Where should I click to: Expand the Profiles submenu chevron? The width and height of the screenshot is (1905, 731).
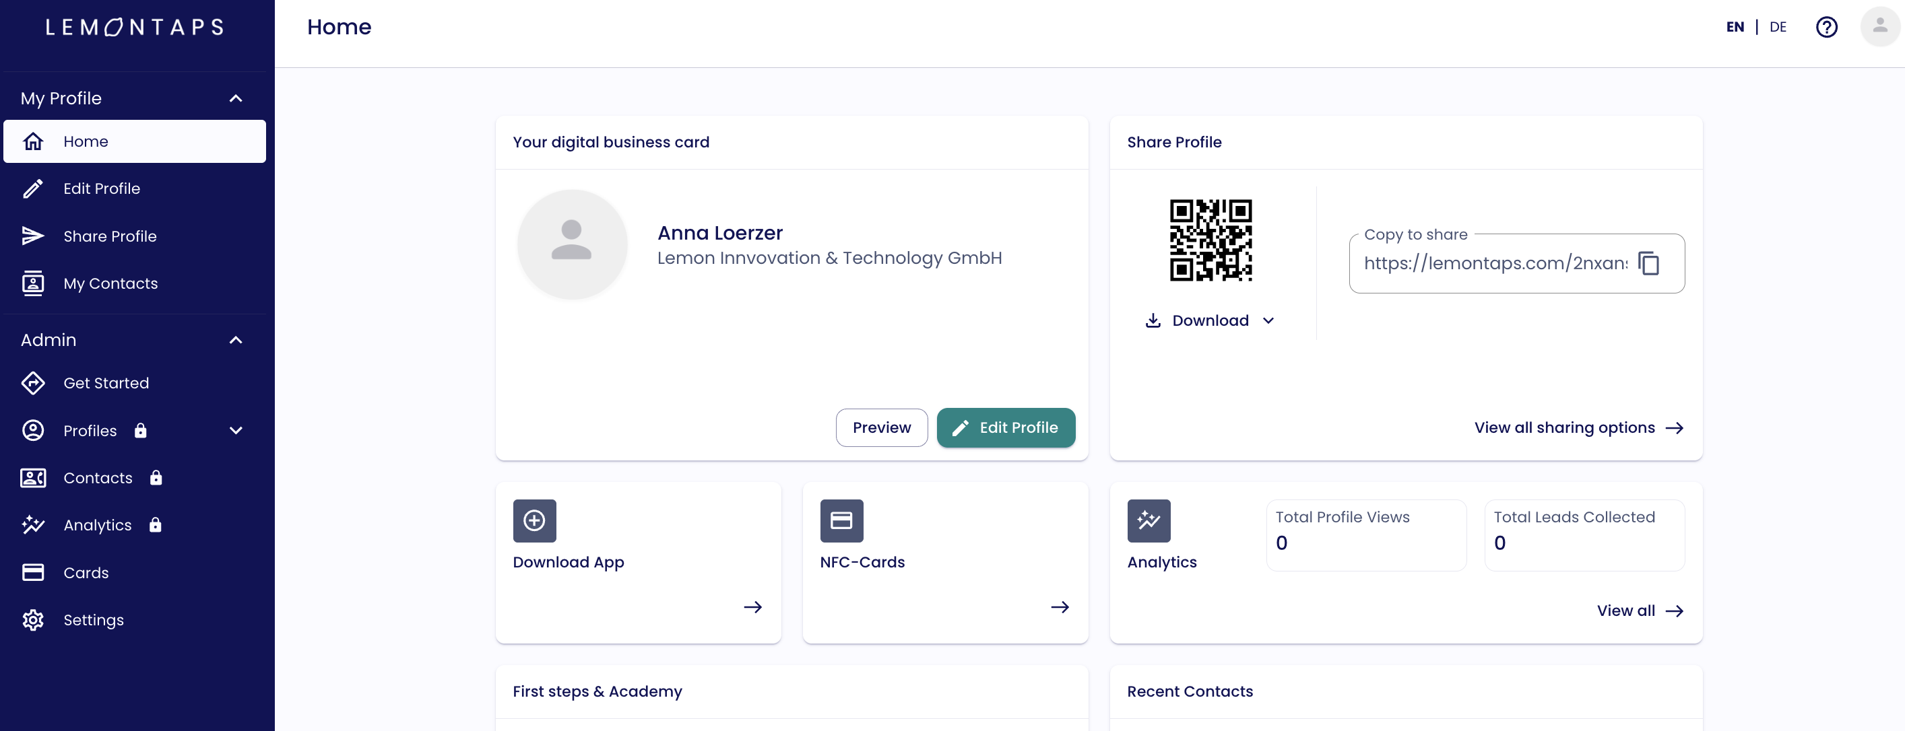236,431
